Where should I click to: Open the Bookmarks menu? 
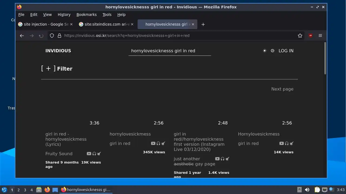pos(86,15)
